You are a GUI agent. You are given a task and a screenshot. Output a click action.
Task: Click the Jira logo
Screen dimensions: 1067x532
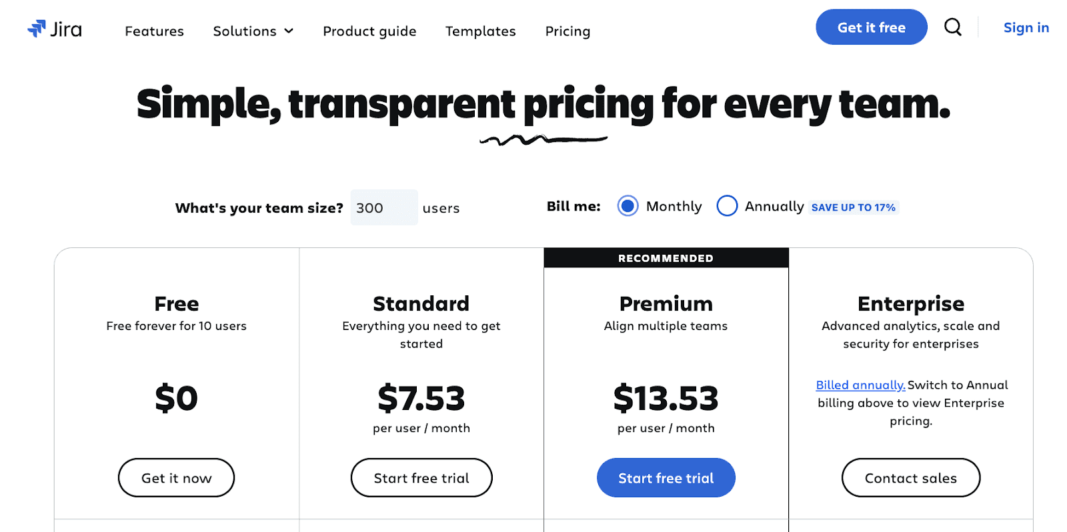(55, 29)
